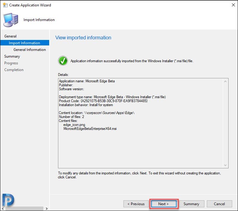Click the Details box scroll down arrow
This screenshot has height=211, width=238.
[x=225, y=165]
